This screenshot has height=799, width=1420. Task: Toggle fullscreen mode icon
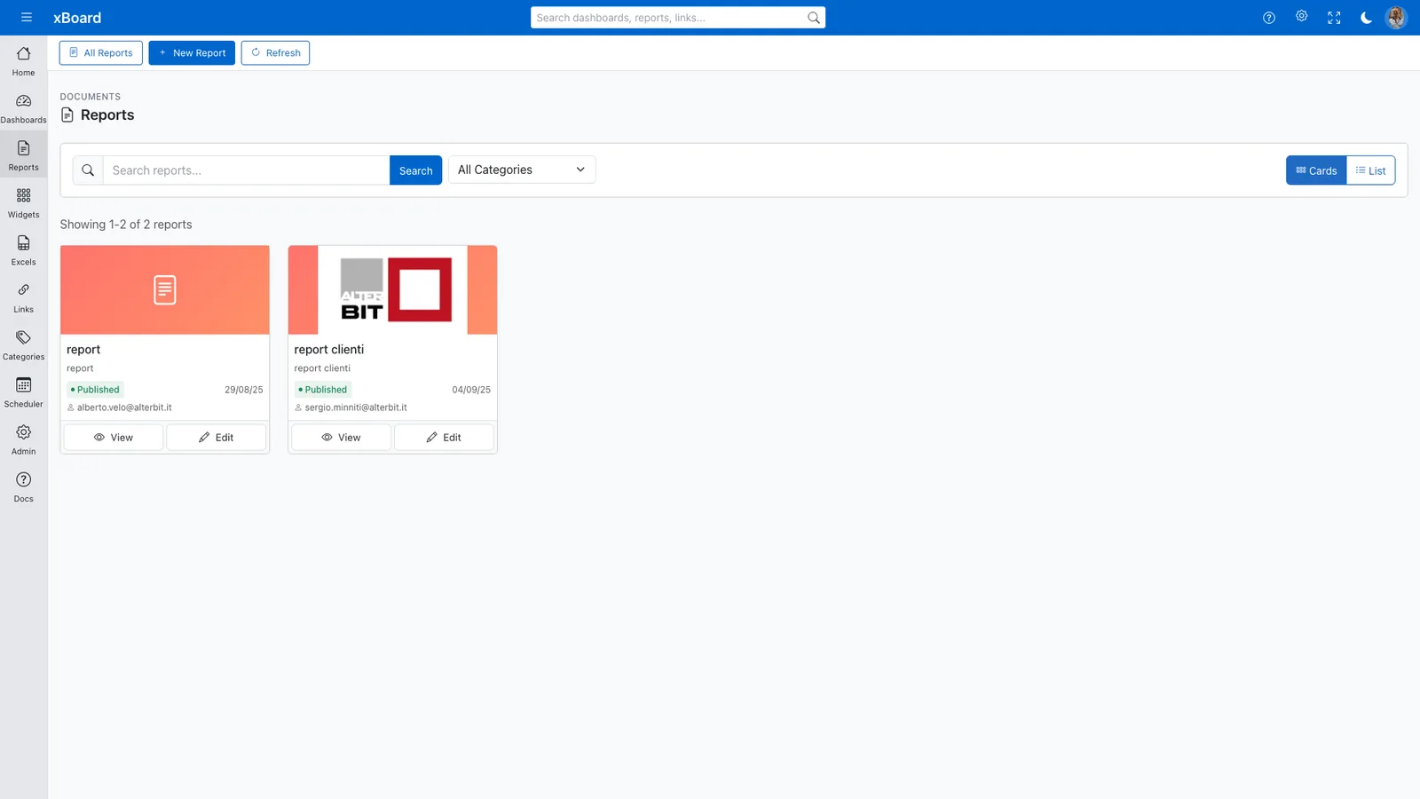point(1334,18)
